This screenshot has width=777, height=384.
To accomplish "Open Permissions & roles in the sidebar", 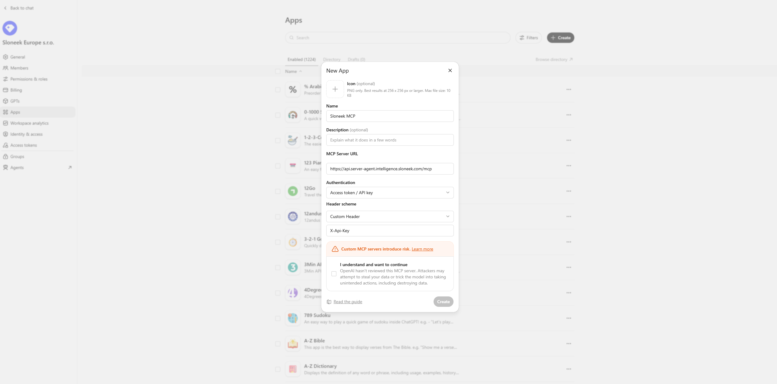I will [38, 79].
